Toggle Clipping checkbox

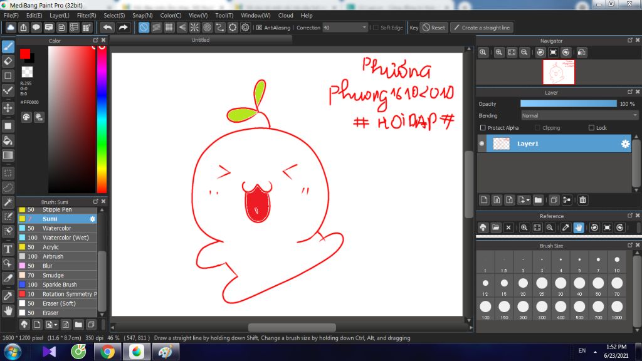coord(537,128)
